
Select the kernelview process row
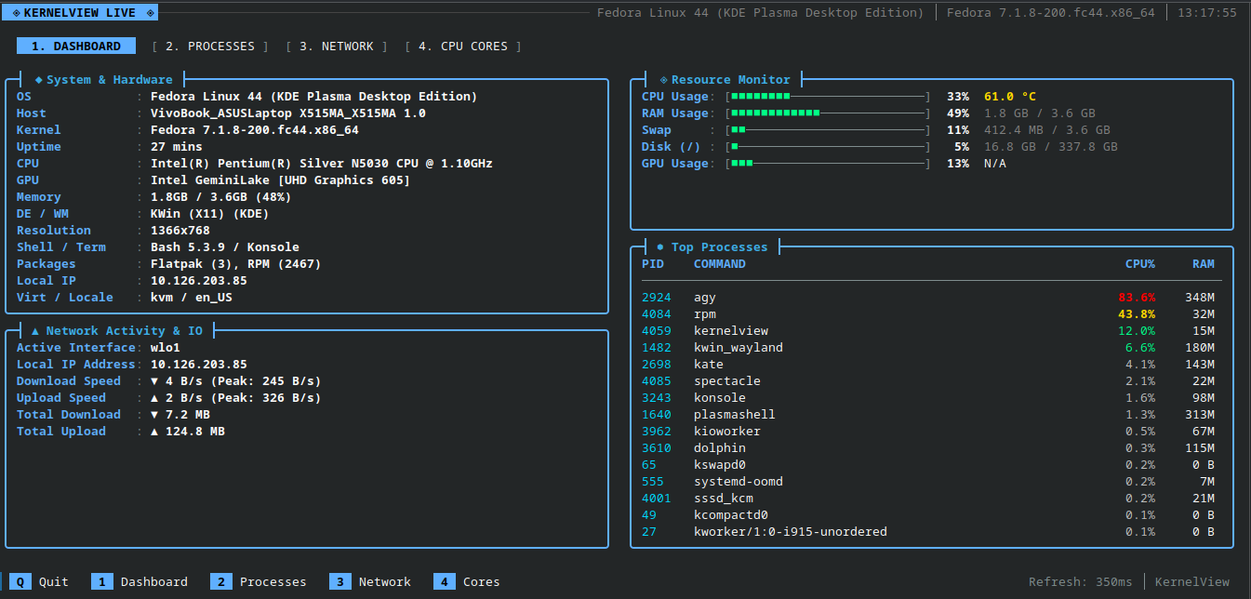coord(928,330)
